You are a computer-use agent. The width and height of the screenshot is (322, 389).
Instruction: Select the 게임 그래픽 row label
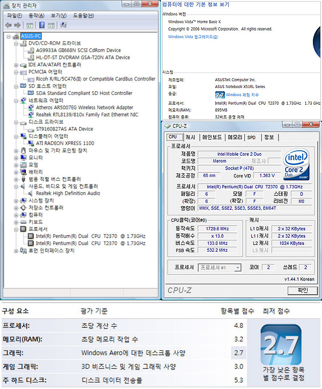(20, 366)
